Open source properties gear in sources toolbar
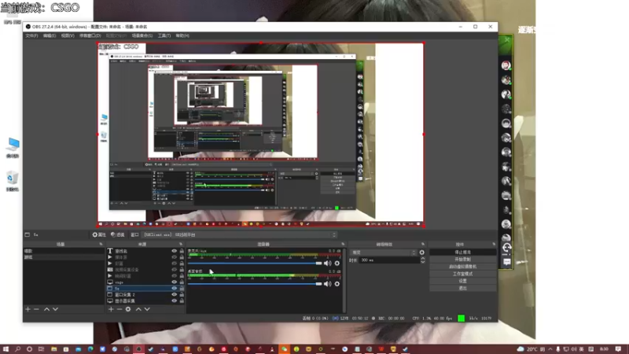629x354 pixels. pyautogui.click(x=128, y=309)
